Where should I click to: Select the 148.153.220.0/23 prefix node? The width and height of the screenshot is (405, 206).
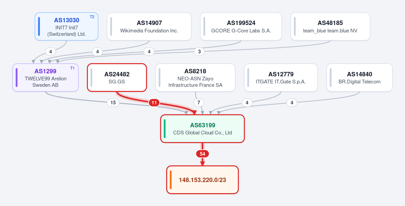coord(202,180)
